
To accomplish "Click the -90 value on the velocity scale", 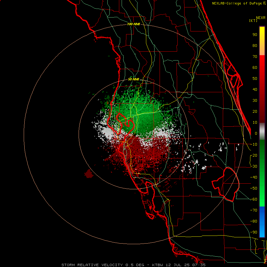I will (x=254, y=232).
